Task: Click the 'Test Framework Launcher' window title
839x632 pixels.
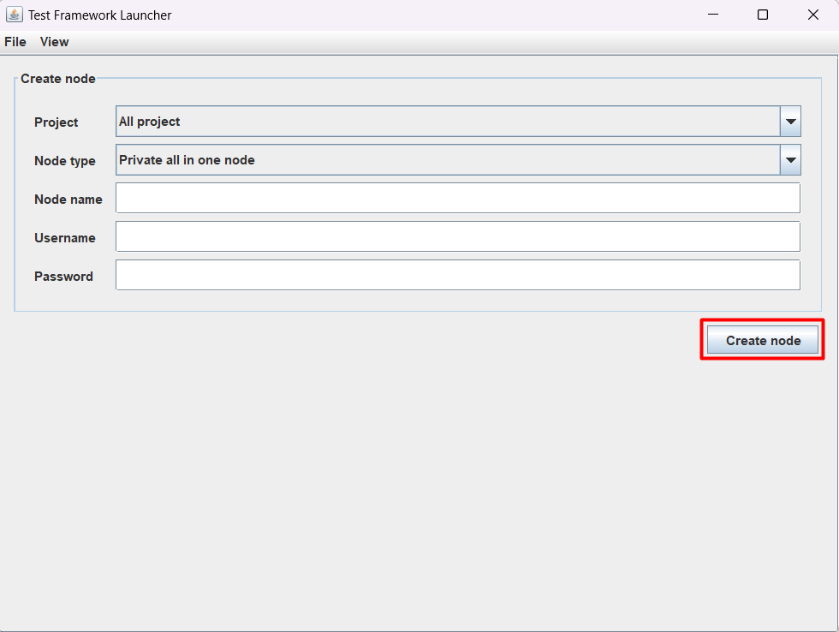Action: pyautogui.click(x=100, y=15)
